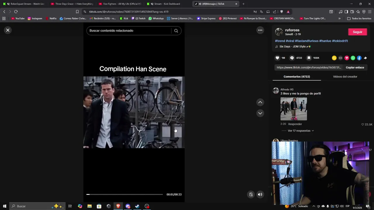Viewport: 374px width, 210px height.
Task: Click the video frame to pause playback
Action: (x=134, y=112)
